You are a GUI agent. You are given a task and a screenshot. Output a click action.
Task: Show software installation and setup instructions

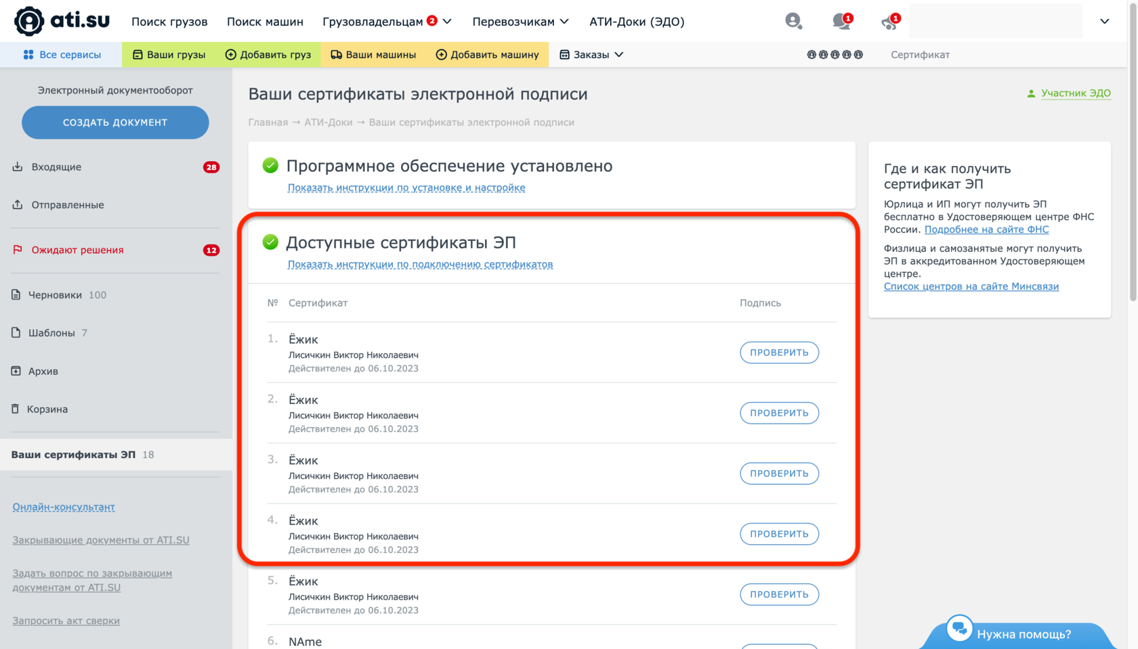[x=406, y=188]
